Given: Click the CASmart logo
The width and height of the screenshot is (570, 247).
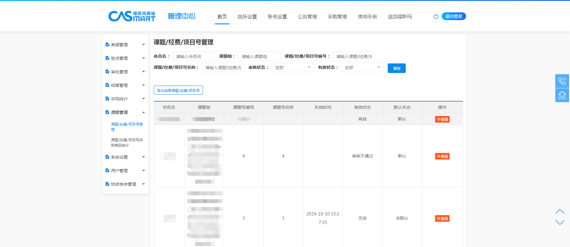Looking at the screenshot, I should coord(132,16).
